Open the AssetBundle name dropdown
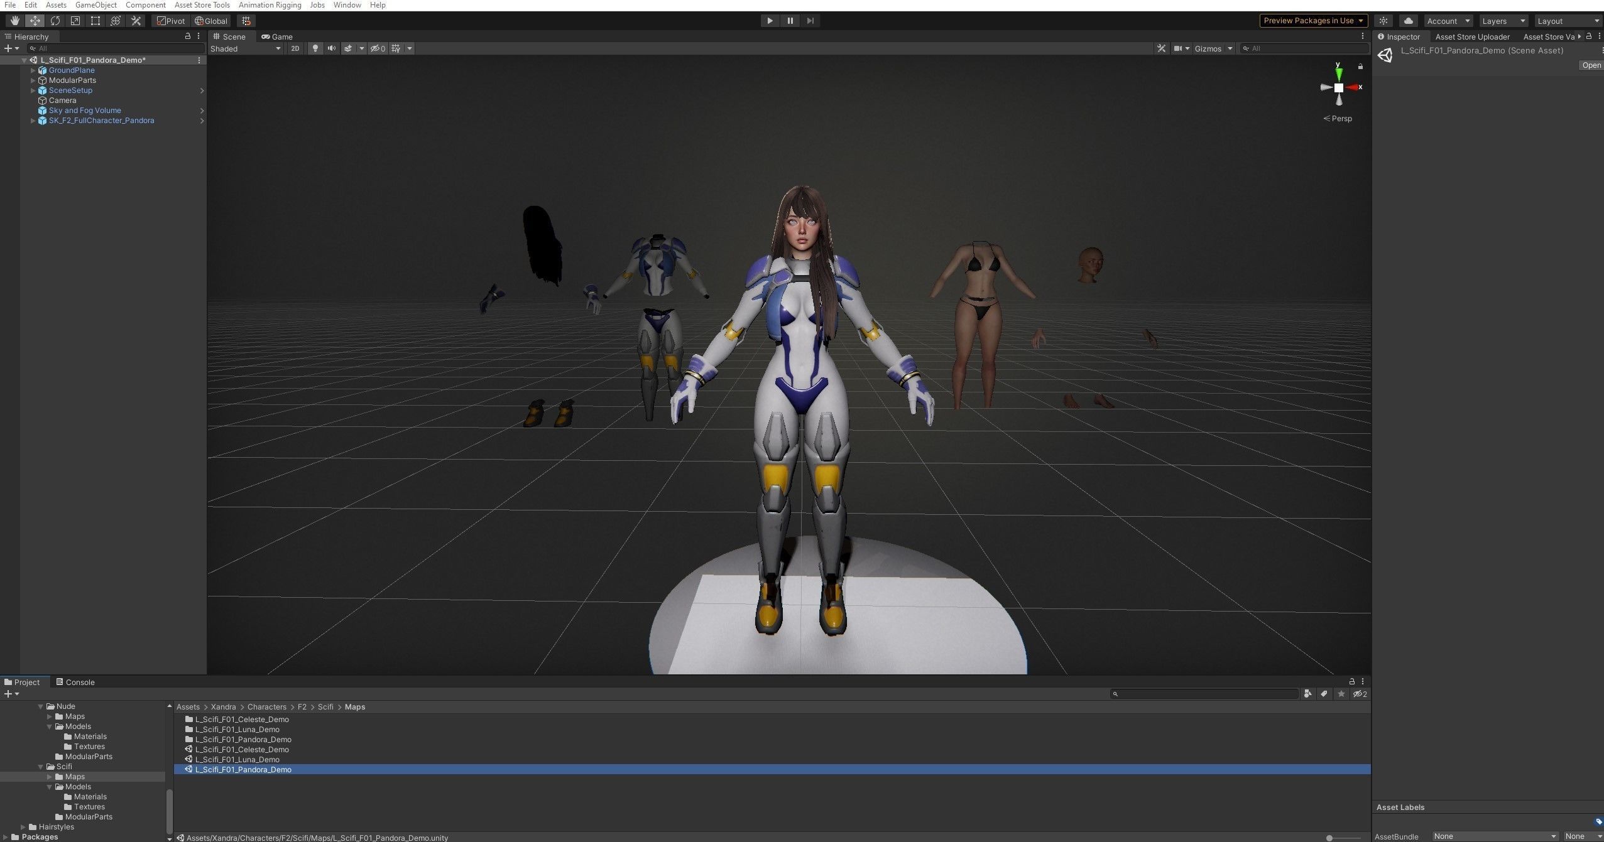The width and height of the screenshot is (1604, 842). point(1495,836)
